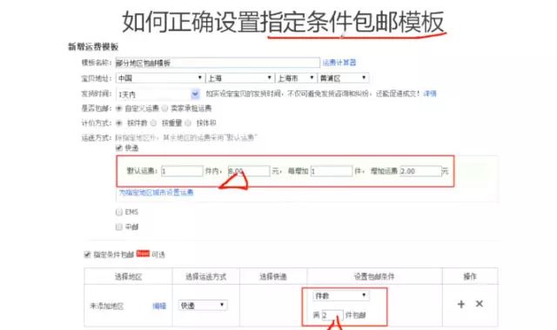The image size is (557, 330).
Task: Open the 上海市 city dropdown
Action: click(x=296, y=78)
